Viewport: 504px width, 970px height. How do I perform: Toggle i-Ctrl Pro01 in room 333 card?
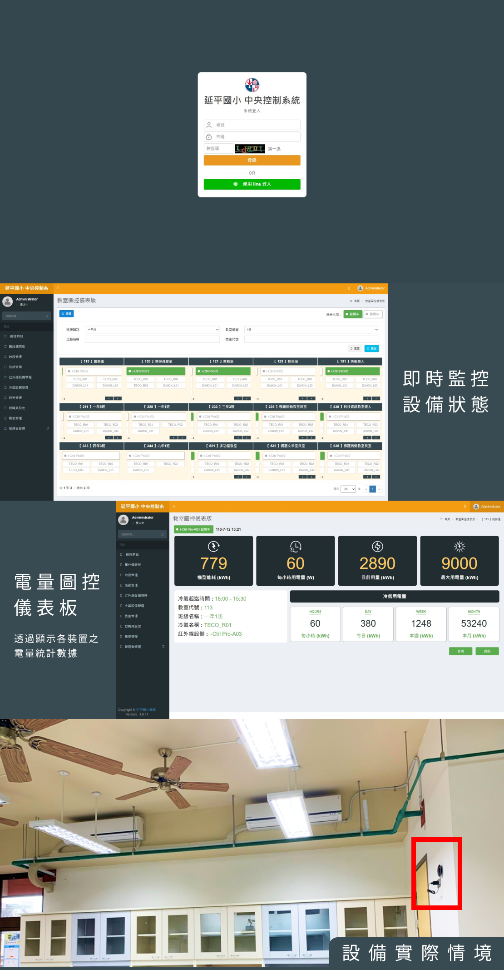[91, 456]
